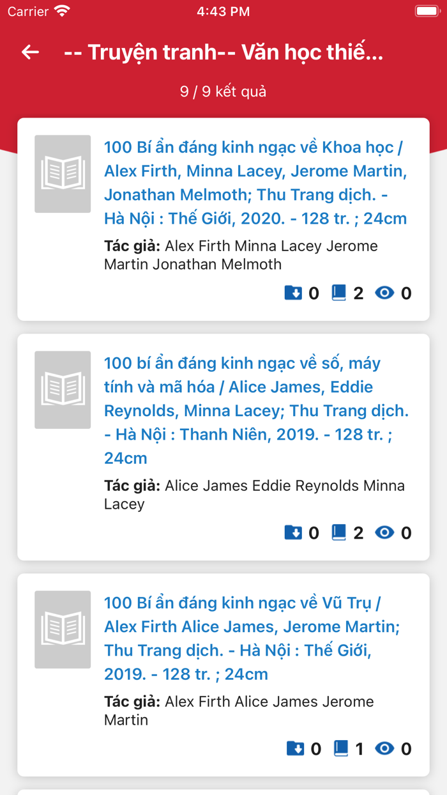Tap eye views icon on Khoa học card
Image resolution: width=447 pixels, height=795 pixels.
(x=384, y=293)
